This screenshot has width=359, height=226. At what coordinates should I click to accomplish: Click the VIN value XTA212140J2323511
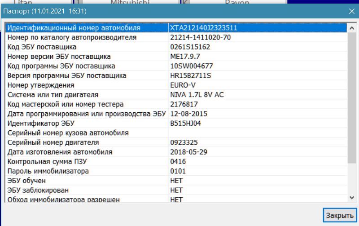pyautogui.click(x=203, y=28)
